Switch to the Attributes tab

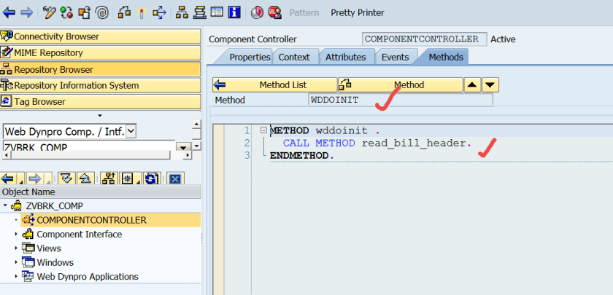[x=346, y=57]
